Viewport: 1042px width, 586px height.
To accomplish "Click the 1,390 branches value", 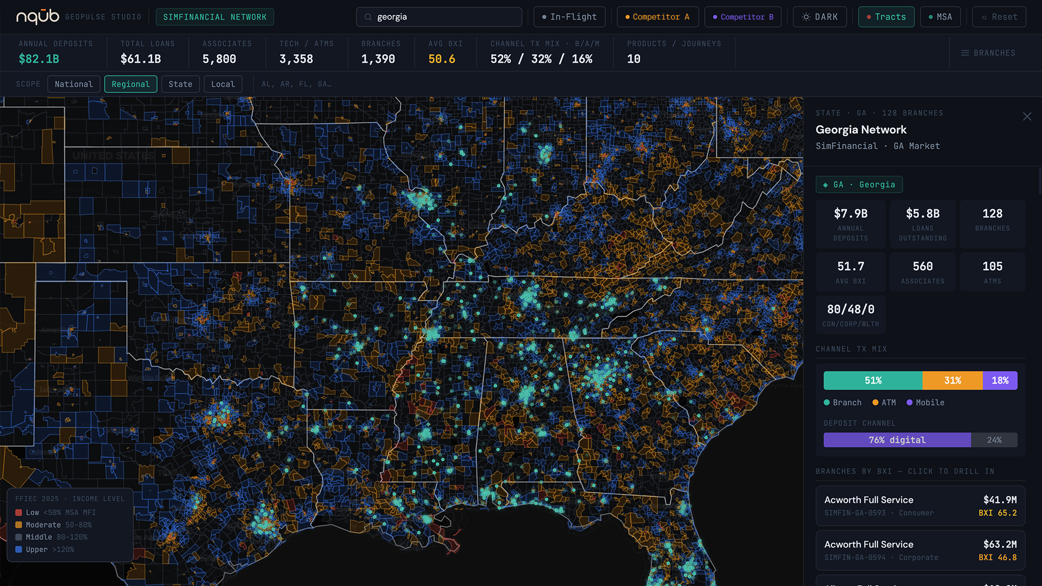I will click(x=378, y=59).
